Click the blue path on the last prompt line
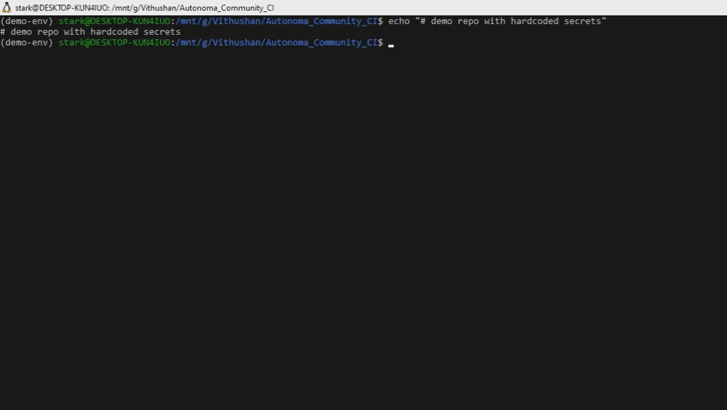The height and width of the screenshot is (410, 727). click(x=276, y=42)
